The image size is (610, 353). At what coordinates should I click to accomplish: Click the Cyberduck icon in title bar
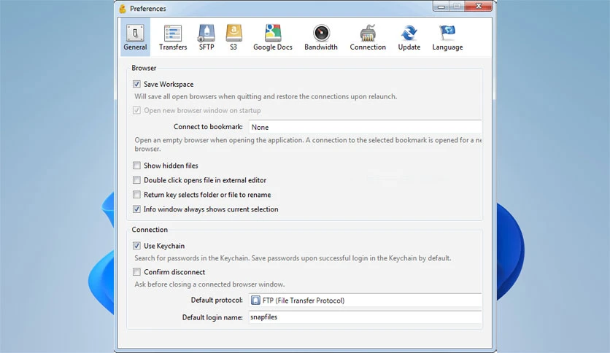(x=123, y=9)
